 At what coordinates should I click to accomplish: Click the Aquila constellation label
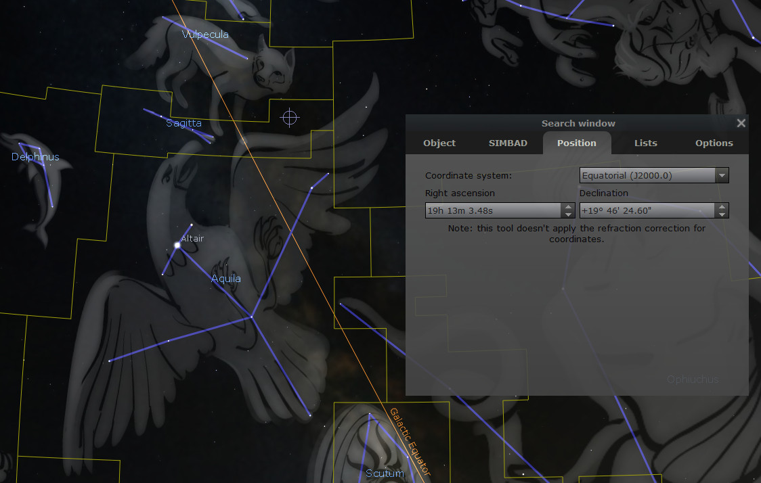[226, 278]
